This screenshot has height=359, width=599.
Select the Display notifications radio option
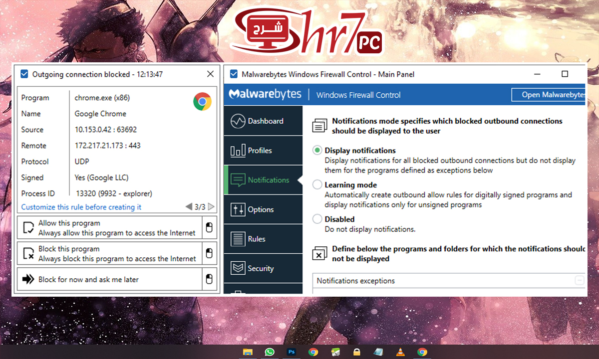pyautogui.click(x=317, y=150)
